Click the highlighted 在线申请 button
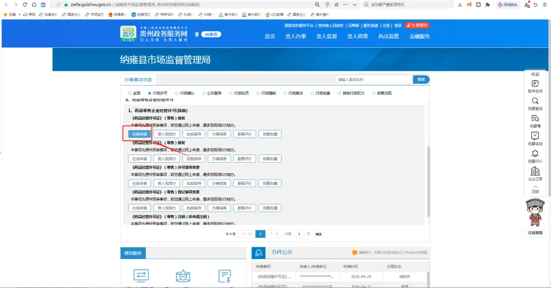This screenshot has height=288, width=551. (139, 134)
